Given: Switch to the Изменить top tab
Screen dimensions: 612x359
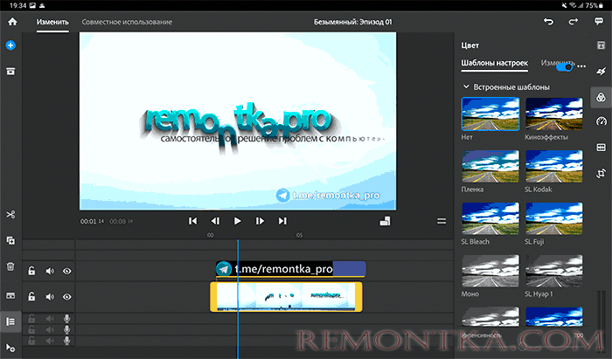Looking at the screenshot, I should tap(52, 22).
